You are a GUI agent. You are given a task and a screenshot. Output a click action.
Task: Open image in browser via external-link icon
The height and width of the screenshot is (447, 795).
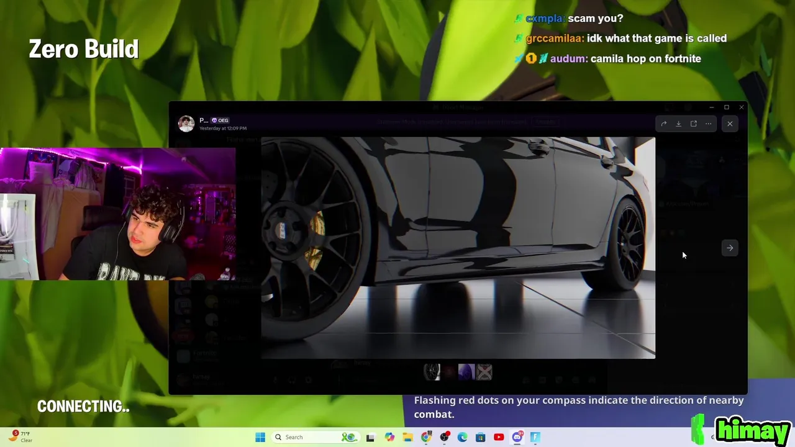694,124
